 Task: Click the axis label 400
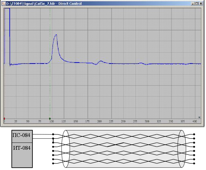[x=195, y=121]
